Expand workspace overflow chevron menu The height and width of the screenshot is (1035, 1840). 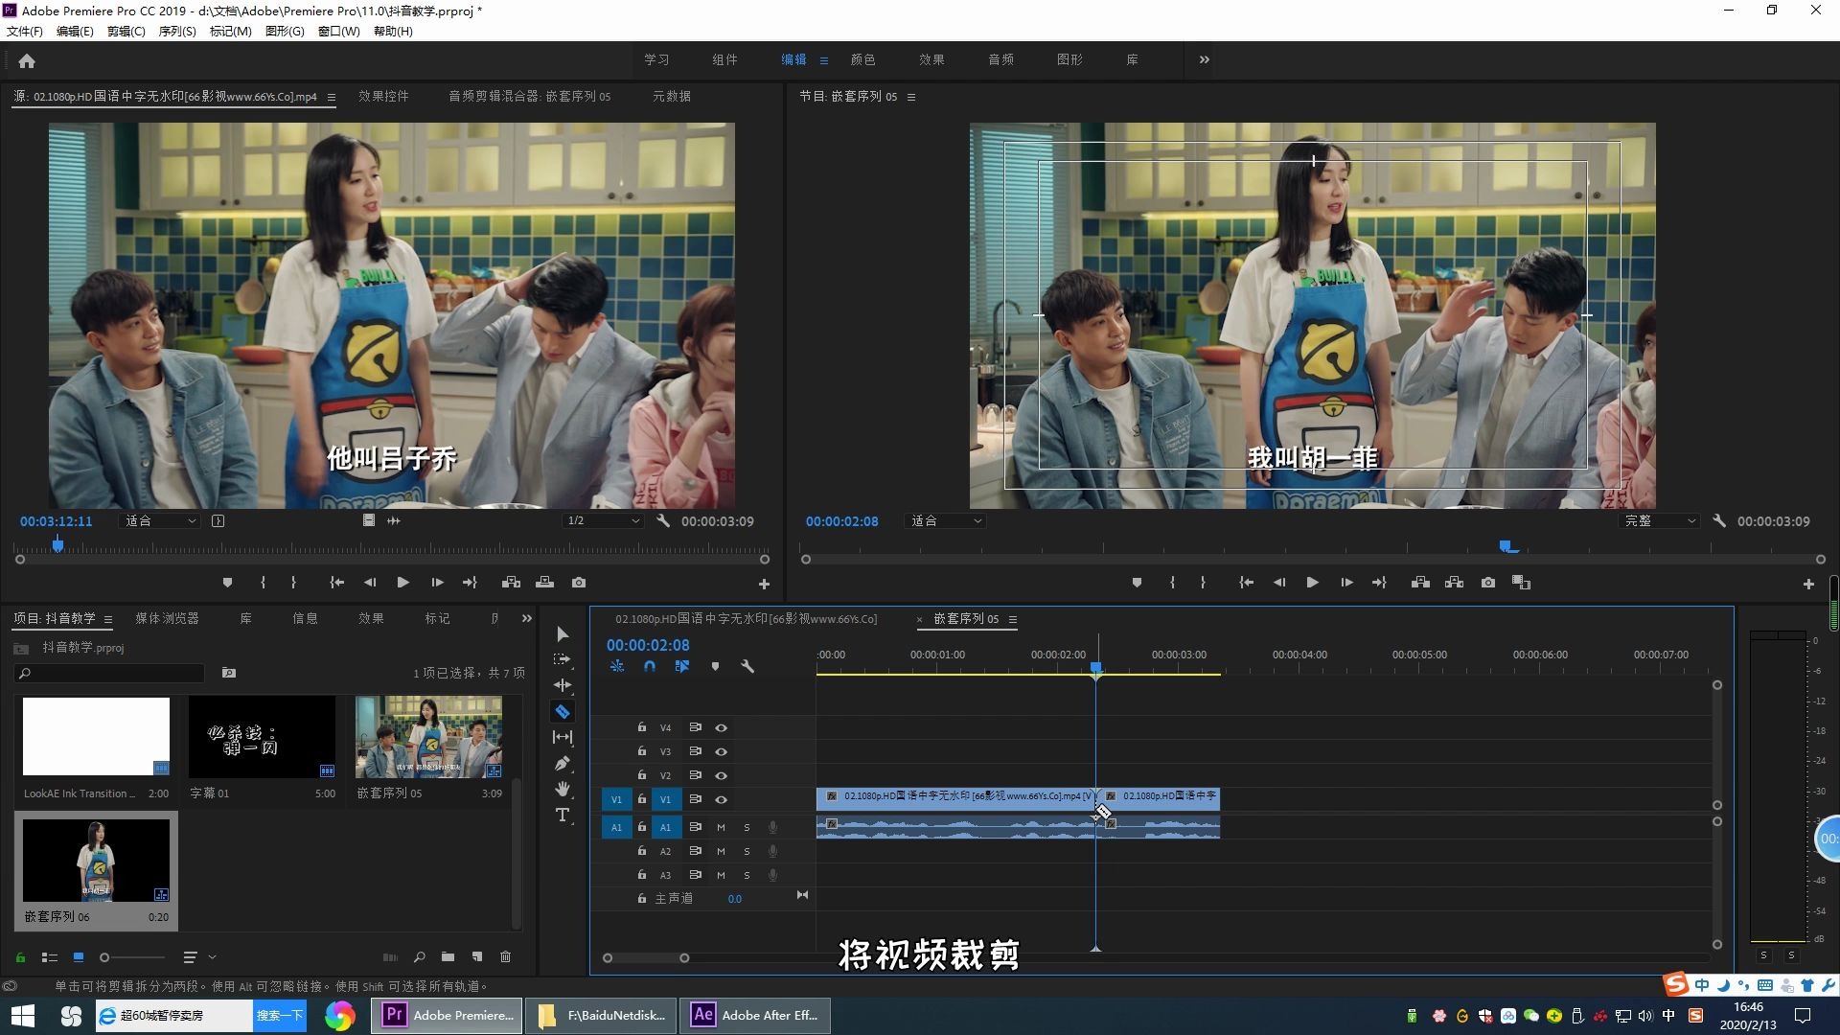1204,59
